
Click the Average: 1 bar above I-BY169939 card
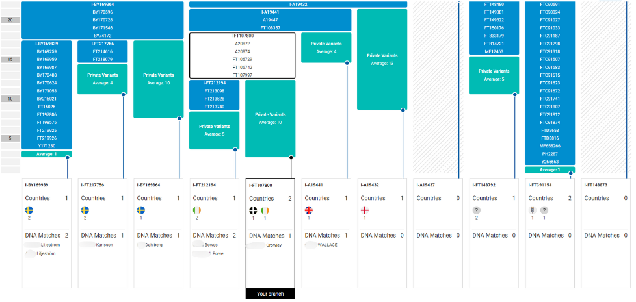(x=47, y=154)
